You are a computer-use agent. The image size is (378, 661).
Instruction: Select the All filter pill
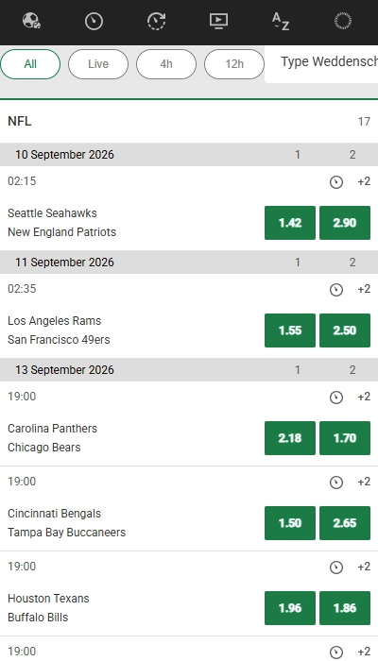pyautogui.click(x=30, y=64)
